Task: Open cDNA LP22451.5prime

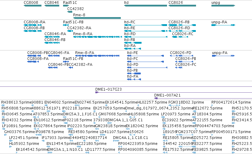Action: pos(11,141)
